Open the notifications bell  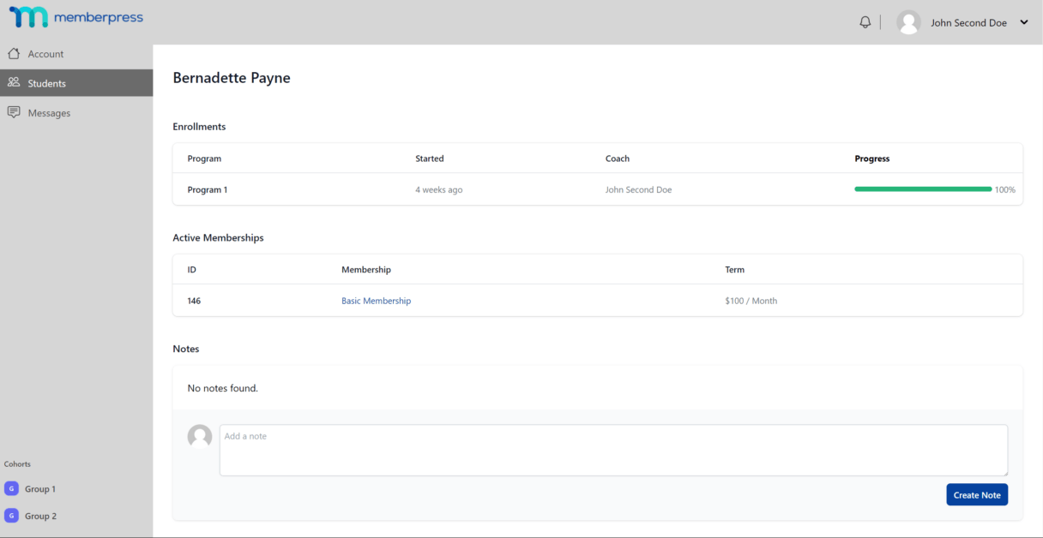[865, 22]
